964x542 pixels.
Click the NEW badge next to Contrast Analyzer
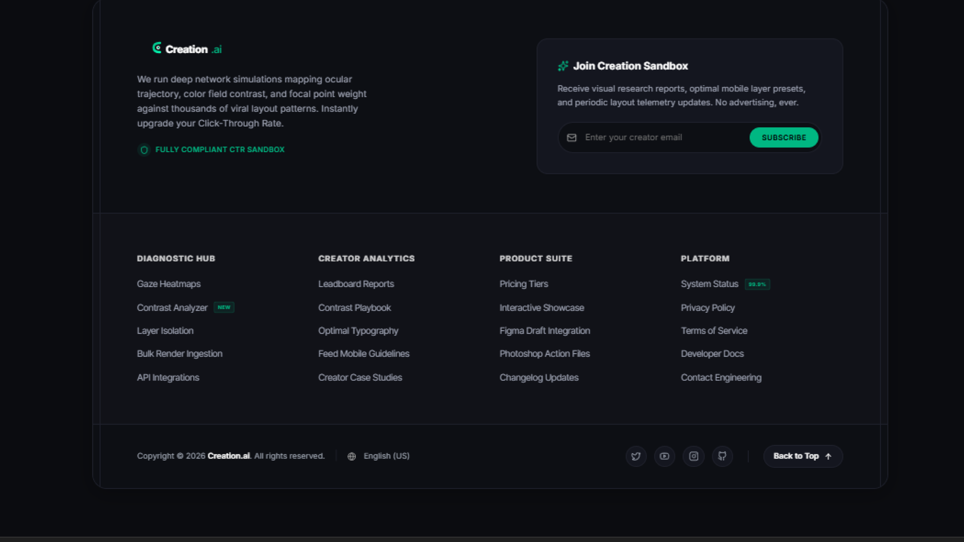click(x=224, y=308)
